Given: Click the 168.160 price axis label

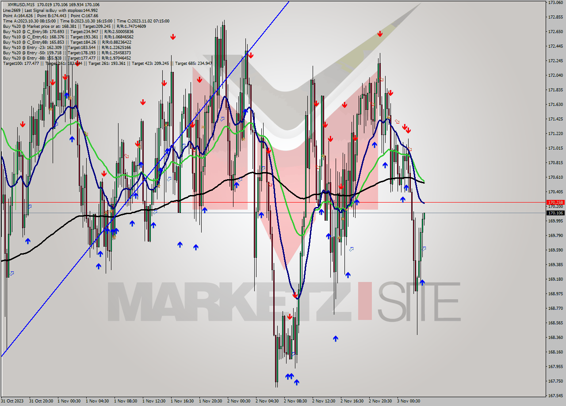Looking at the screenshot, I should 555,352.
